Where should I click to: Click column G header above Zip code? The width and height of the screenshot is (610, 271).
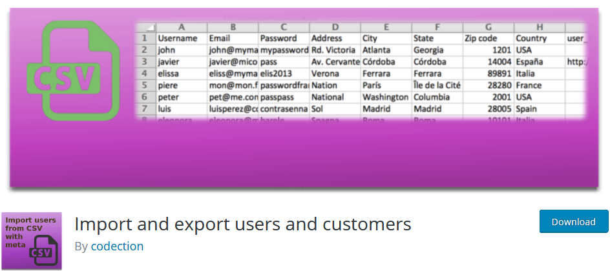tap(488, 27)
